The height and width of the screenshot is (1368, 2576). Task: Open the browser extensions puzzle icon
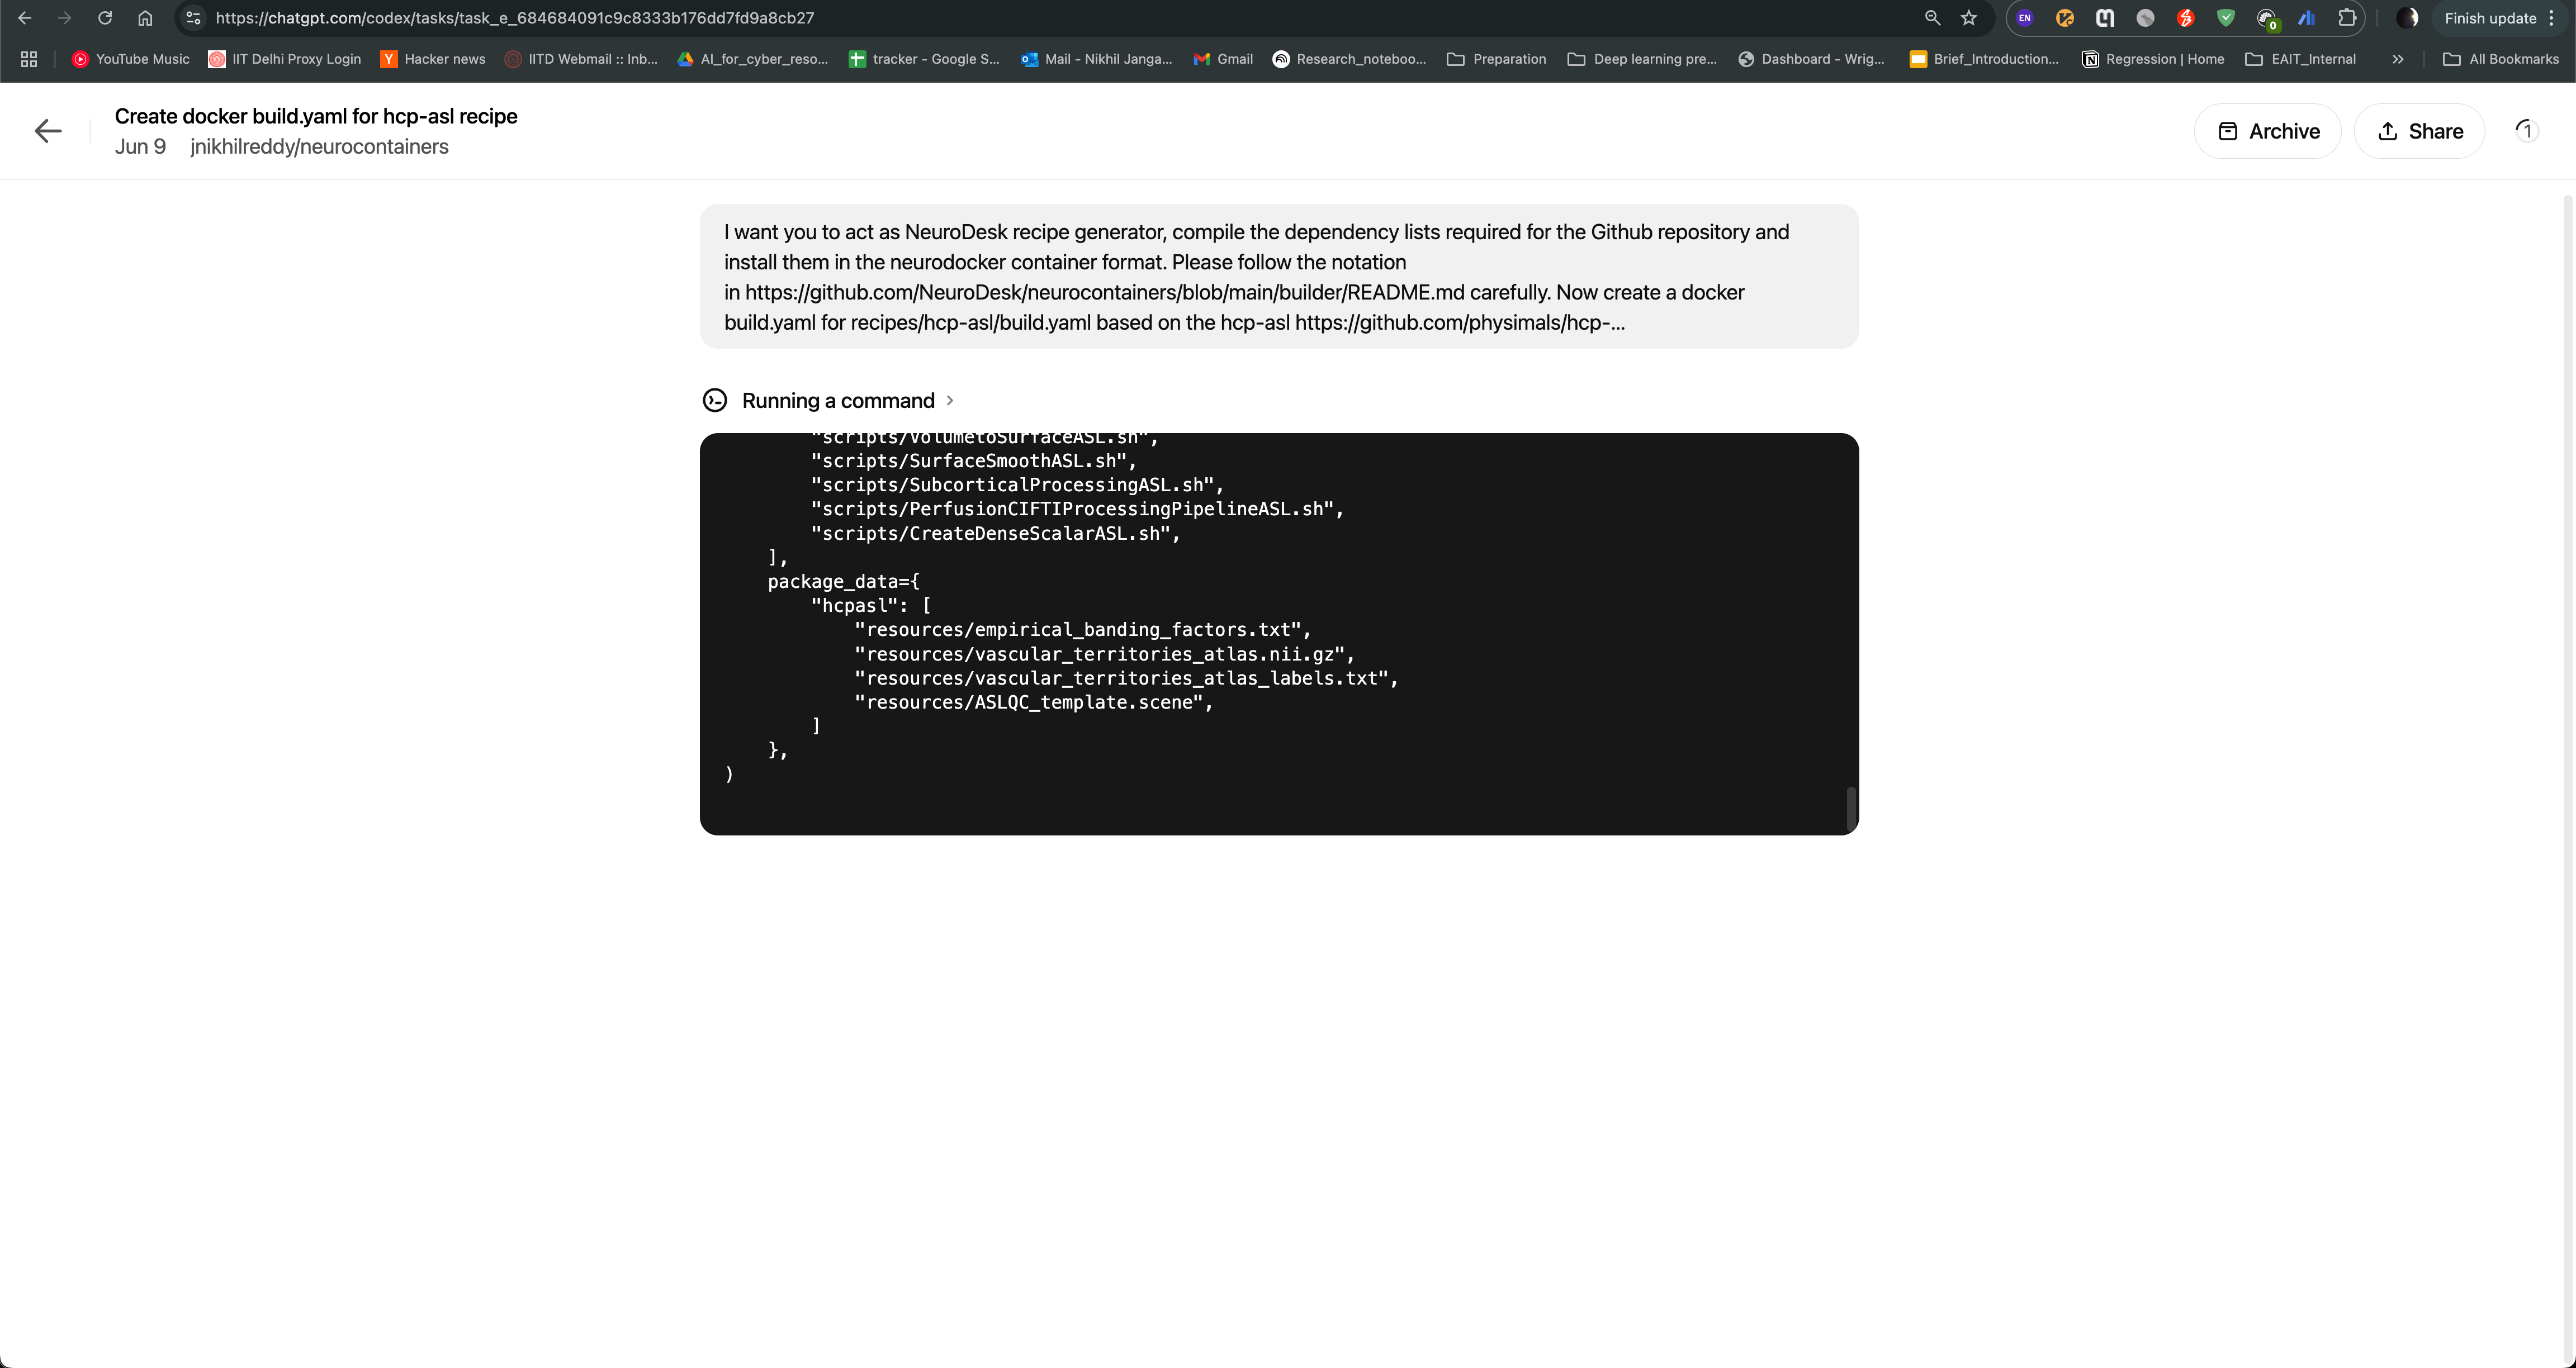pos(2347,18)
